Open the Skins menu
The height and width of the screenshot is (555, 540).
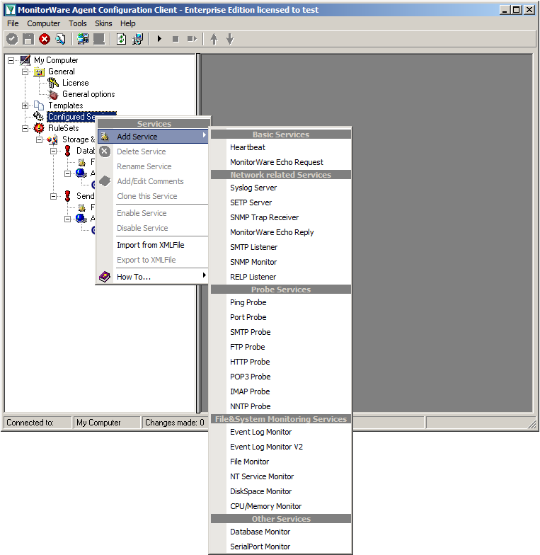pyautogui.click(x=103, y=23)
